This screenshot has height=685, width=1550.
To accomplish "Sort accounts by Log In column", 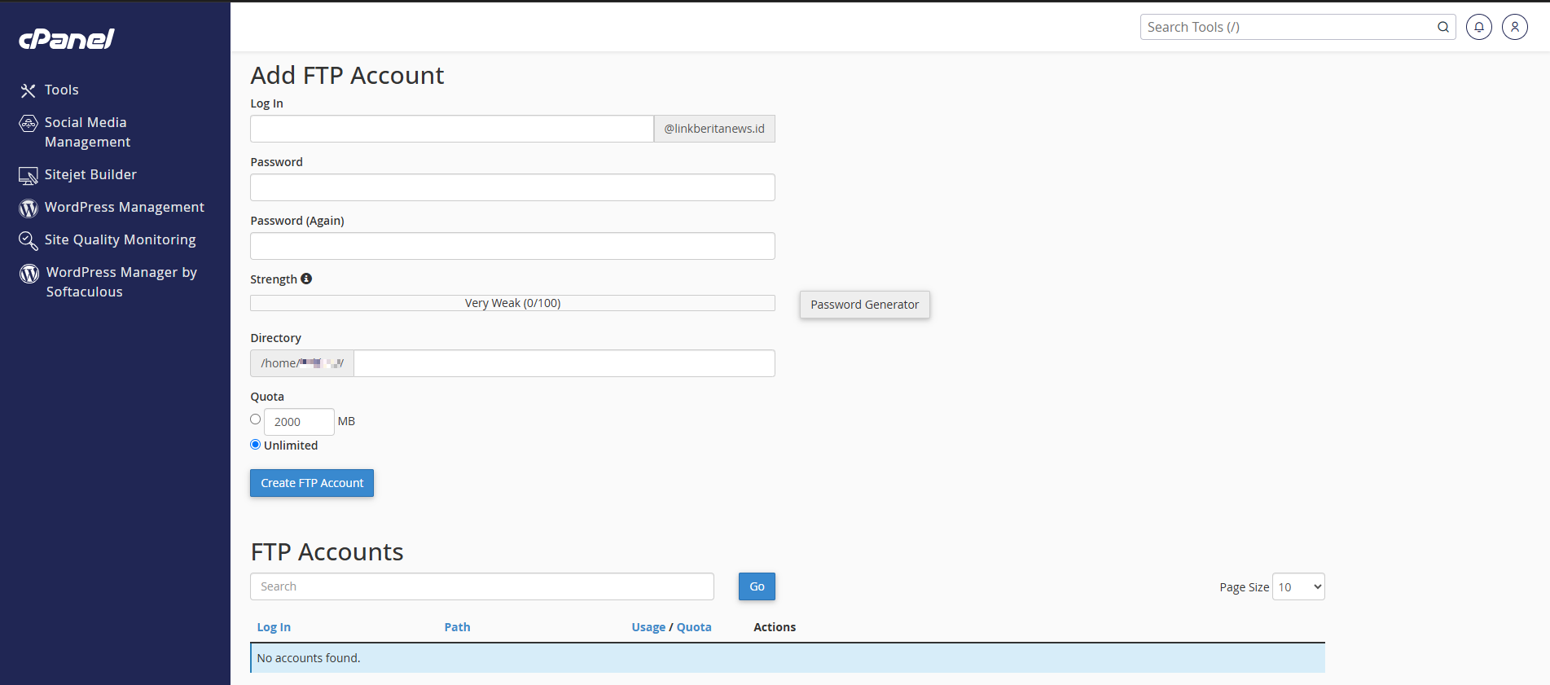I will 274,627.
